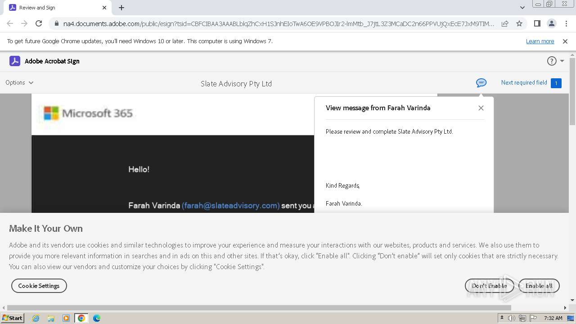Click the Adobe Acrobat Sign logo
This screenshot has width=576, height=324.
(x=15, y=61)
